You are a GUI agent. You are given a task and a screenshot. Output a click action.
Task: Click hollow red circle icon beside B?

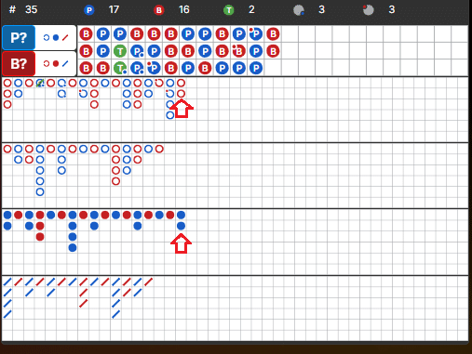[47, 64]
